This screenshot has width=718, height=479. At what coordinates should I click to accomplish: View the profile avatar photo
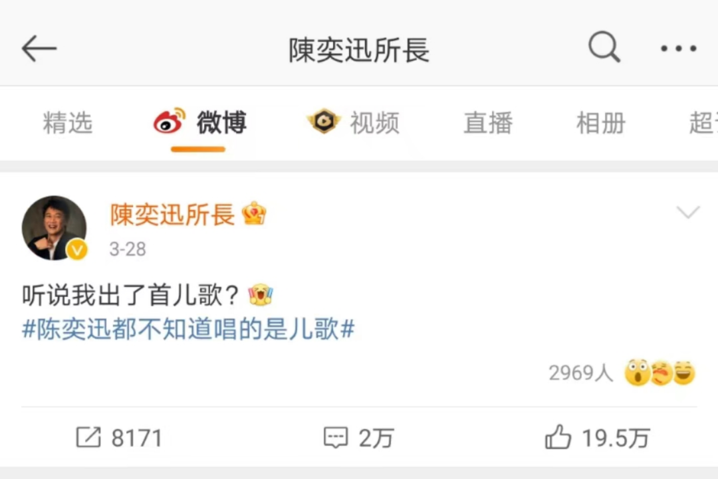coord(54,228)
